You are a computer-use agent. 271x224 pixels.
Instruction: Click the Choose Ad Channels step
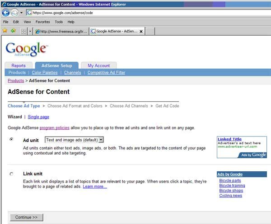(129, 106)
